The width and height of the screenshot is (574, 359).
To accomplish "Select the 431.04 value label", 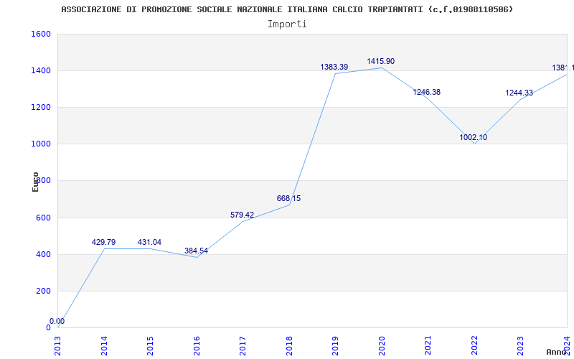I will coord(149,243).
